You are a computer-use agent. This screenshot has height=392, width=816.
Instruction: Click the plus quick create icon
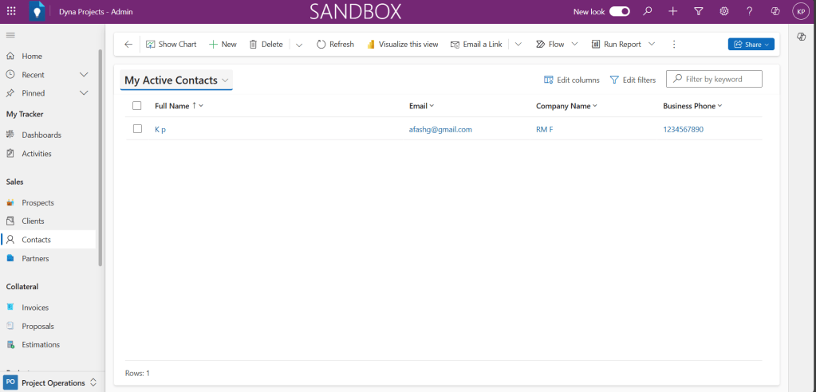[x=673, y=11]
